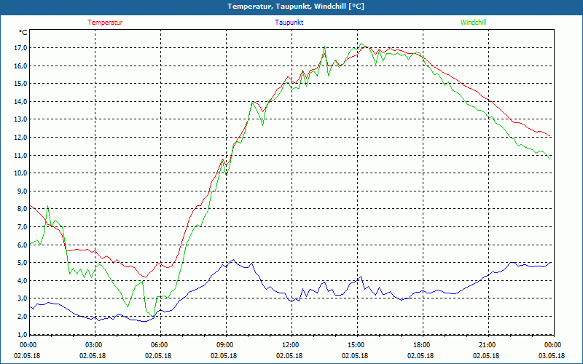583x364 pixels.
Task: Click the 1,0 y-axis tick label
Action: click(21, 334)
